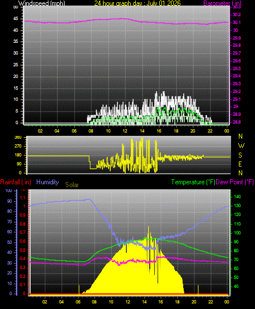Click the 0.5 value on red rainfall axis
This screenshot has height=309, width=255.
coord(23,250)
